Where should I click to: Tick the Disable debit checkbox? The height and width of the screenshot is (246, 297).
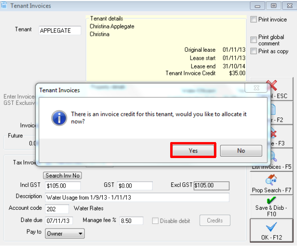pyautogui.click(x=155, y=221)
